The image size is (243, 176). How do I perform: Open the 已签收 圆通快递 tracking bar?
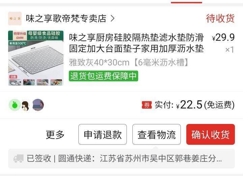click(122, 159)
